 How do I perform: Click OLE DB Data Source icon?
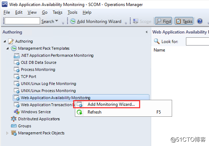pos(17,62)
